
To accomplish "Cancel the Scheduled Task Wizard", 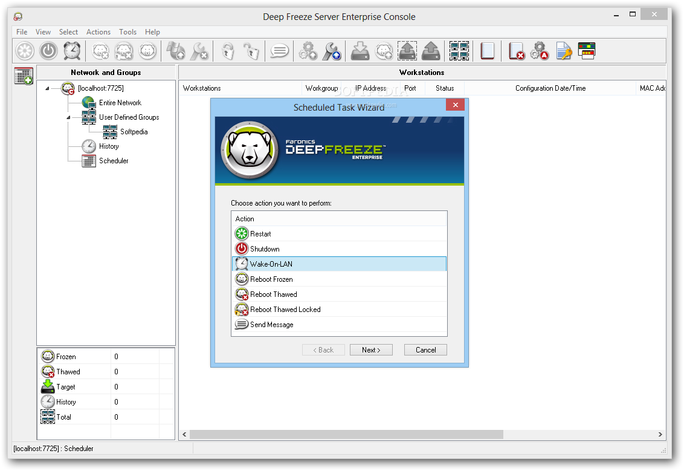I will pos(425,349).
